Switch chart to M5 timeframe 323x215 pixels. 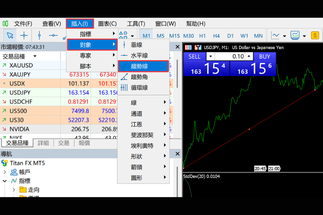tap(160, 36)
